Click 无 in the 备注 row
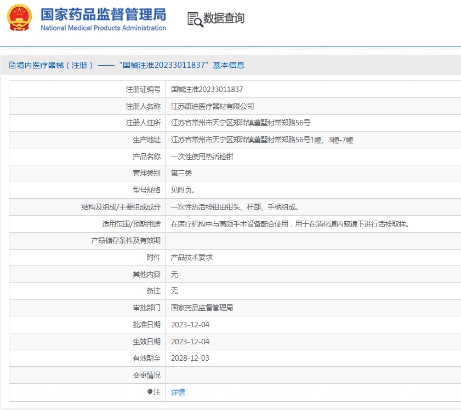 (174, 291)
